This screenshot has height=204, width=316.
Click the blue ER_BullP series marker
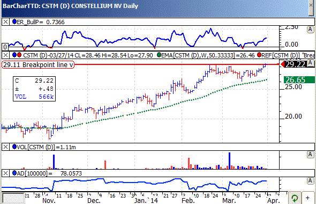14,21
